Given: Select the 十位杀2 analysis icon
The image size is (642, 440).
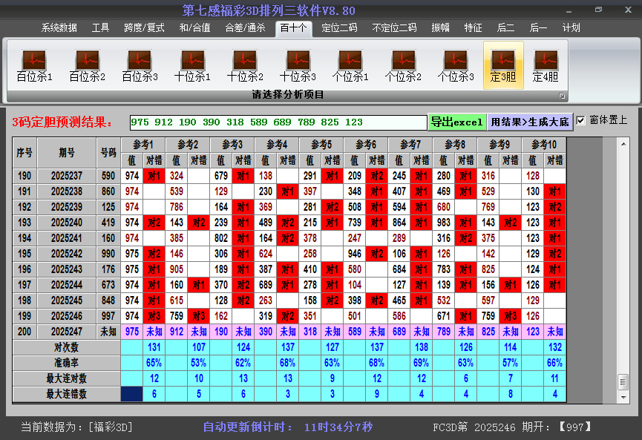Looking at the screenshot, I should (245, 65).
